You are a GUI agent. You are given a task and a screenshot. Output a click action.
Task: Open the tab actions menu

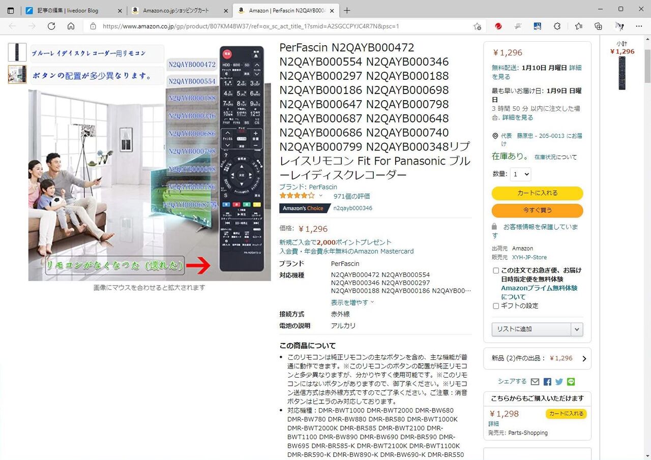pos(11,10)
